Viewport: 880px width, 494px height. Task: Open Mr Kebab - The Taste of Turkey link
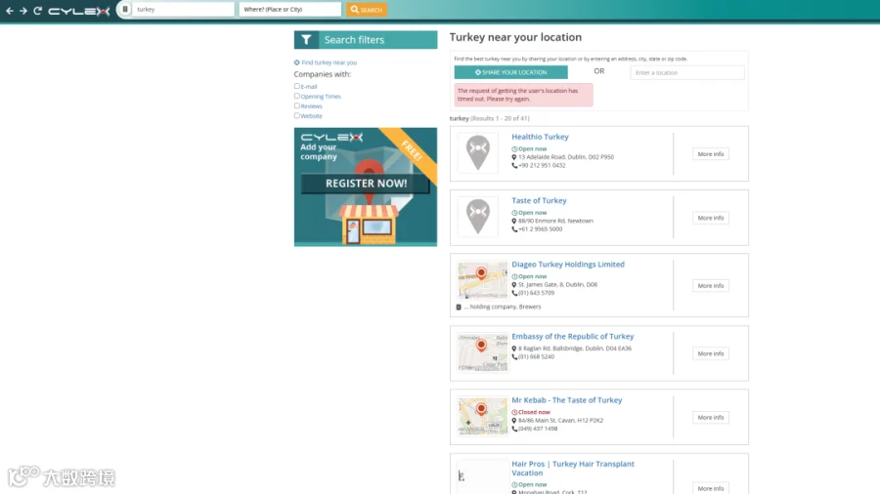coord(567,400)
